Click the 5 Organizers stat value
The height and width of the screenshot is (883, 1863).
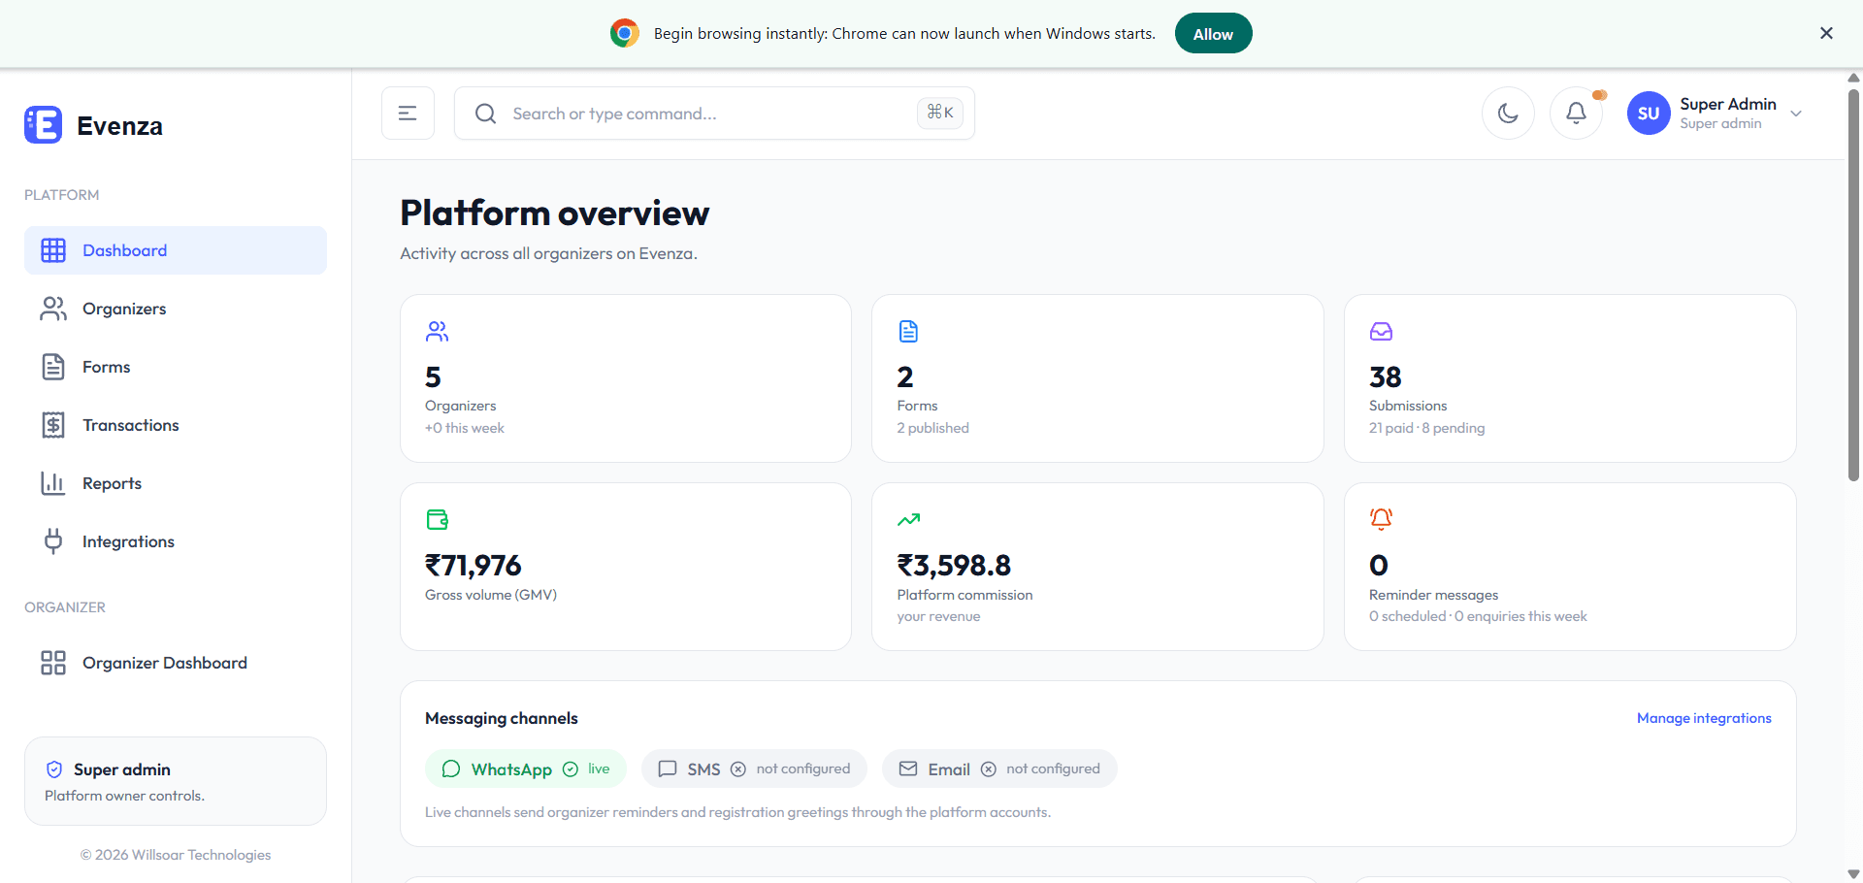(x=433, y=376)
